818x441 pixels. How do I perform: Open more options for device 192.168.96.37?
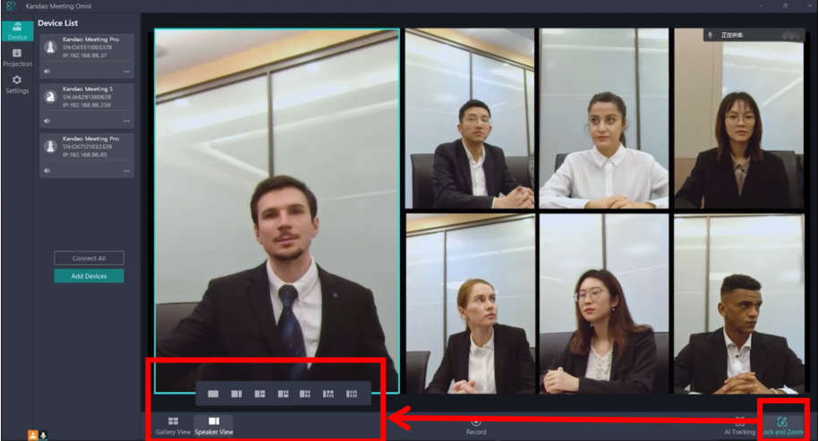(x=127, y=72)
